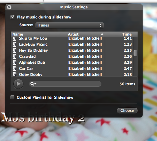Click the music icon next to Ooby Dooby
The height and width of the screenshot is (141, 157).
coord(15,74)
